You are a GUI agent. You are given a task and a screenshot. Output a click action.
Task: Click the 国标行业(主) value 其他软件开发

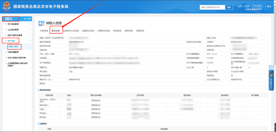point(74,80)
